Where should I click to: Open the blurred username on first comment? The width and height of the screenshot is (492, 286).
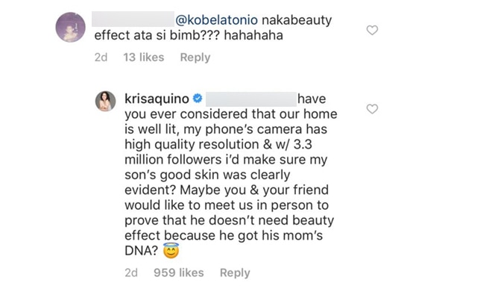pos(133,19)
